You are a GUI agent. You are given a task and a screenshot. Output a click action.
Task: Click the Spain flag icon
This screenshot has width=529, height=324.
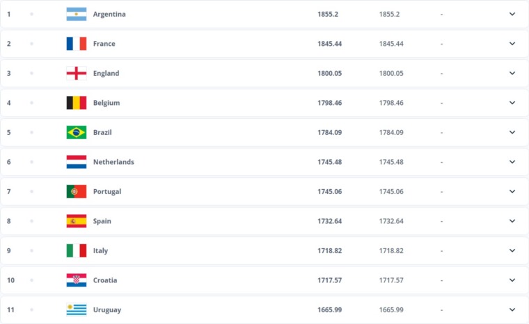77,221
